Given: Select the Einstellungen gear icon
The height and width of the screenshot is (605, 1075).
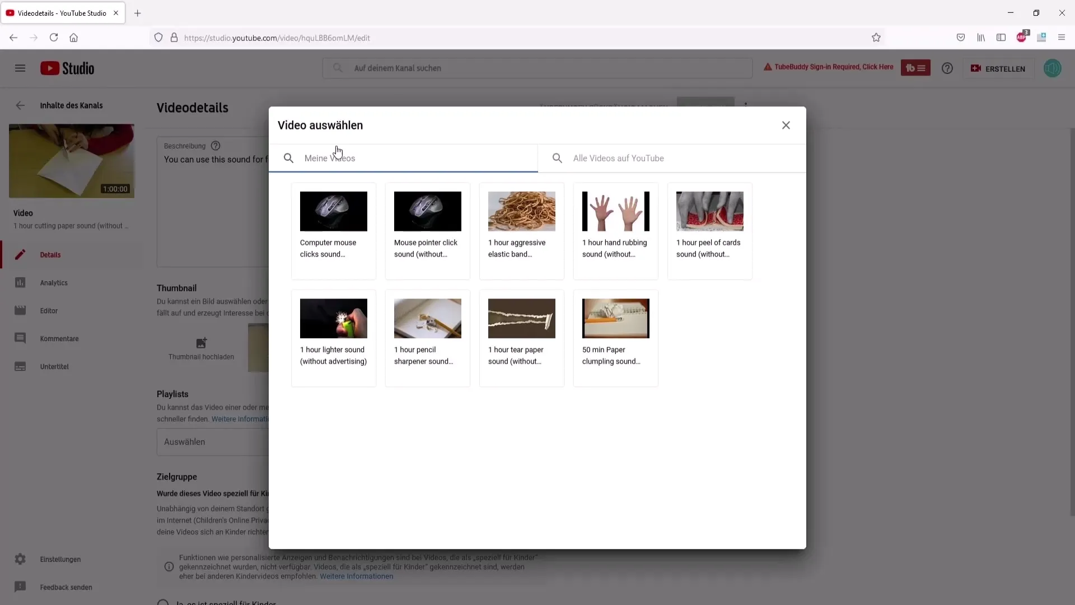Looking at the screenshot, I should coord(20,559).
